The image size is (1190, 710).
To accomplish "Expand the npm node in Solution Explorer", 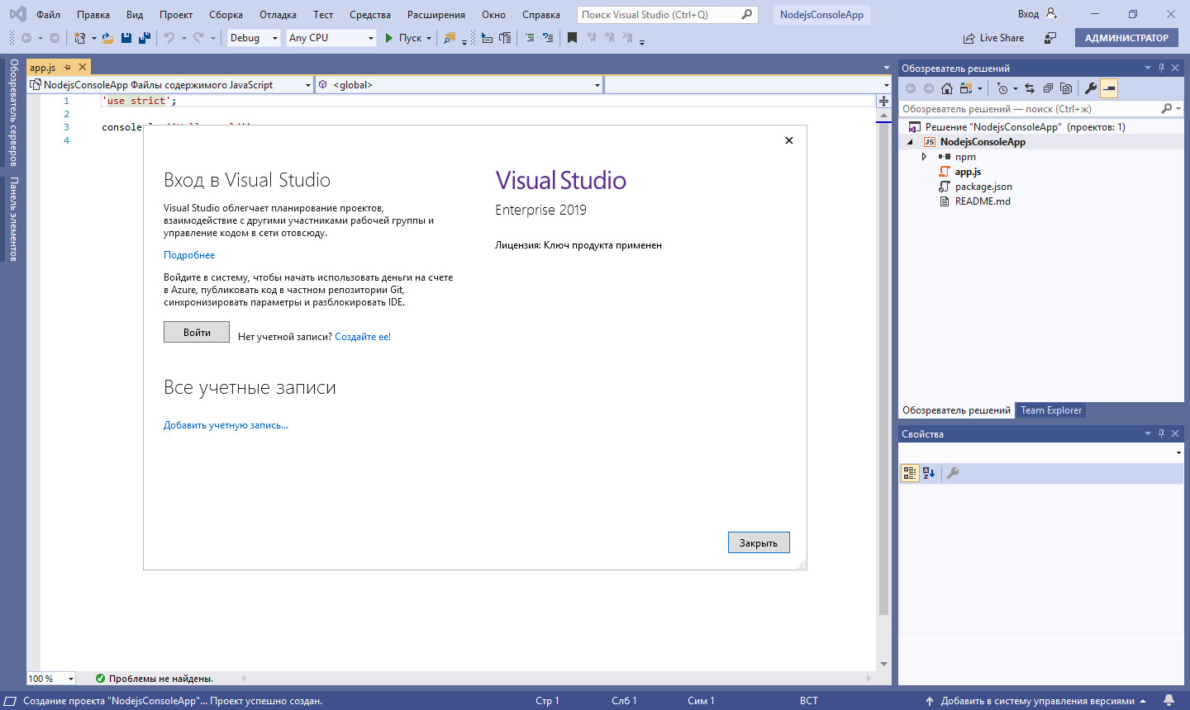I will 924,157.
